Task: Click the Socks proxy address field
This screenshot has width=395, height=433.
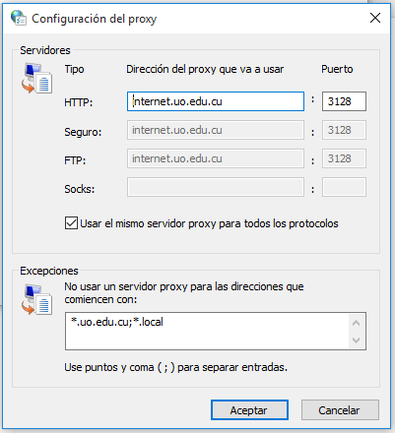Action: 216,187
